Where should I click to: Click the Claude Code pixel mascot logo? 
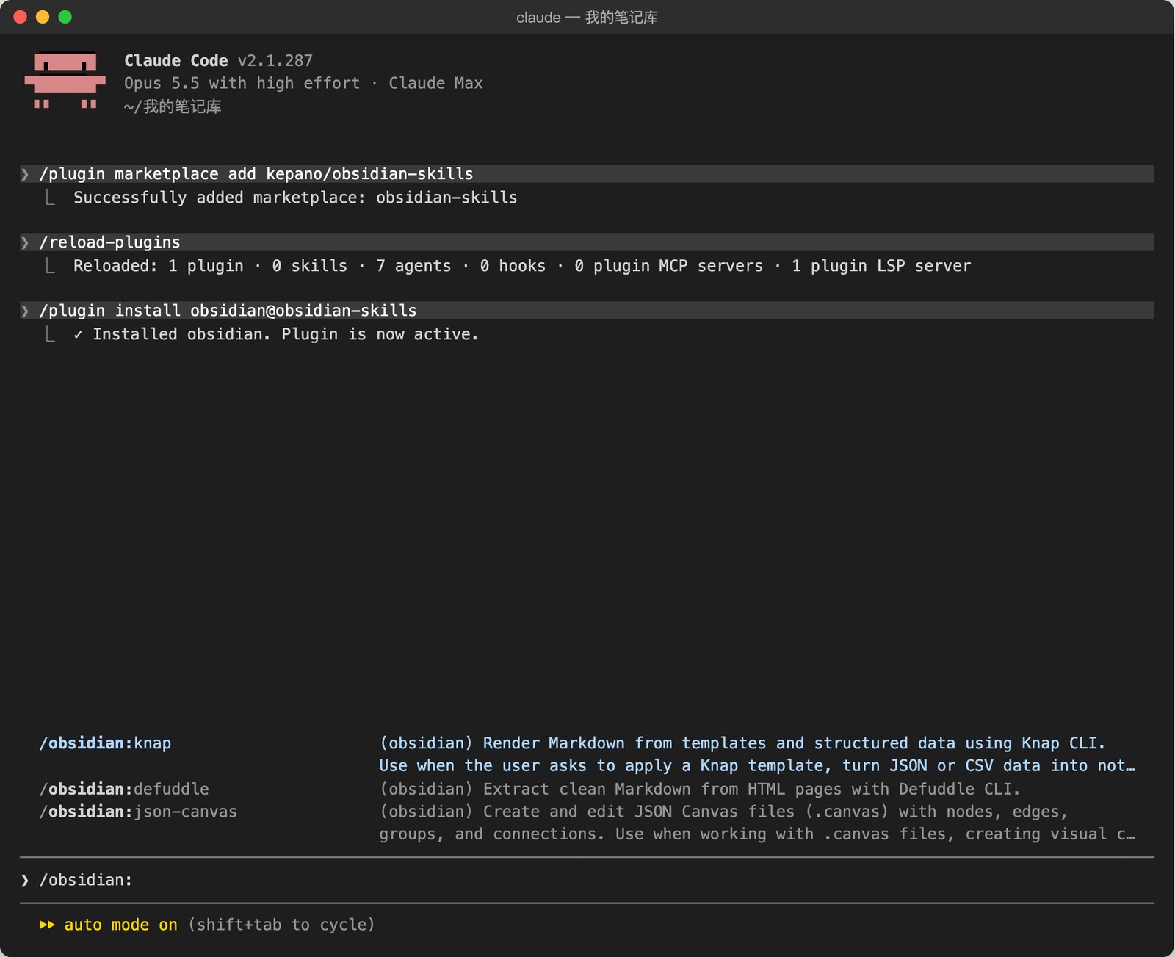click(65, 81)
